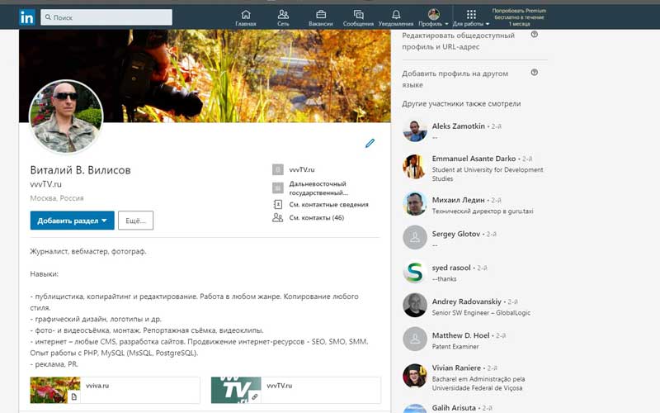Click Редактировать общедоступный профиль и URL-адрес
The height and width of the screenshot is (413, 660).
pyautogui.click(x=459, y=40)
